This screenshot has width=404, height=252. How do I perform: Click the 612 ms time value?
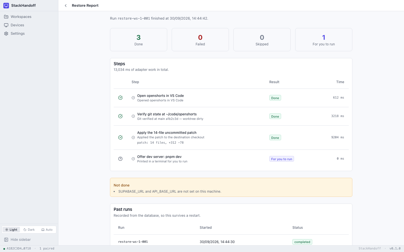pos(338,98)
